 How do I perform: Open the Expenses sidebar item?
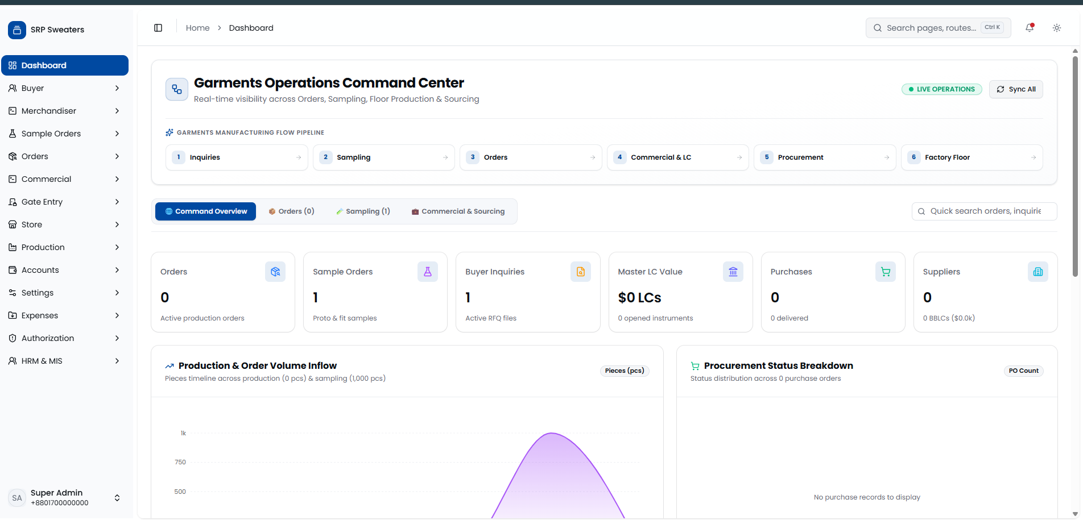(65, 315)
